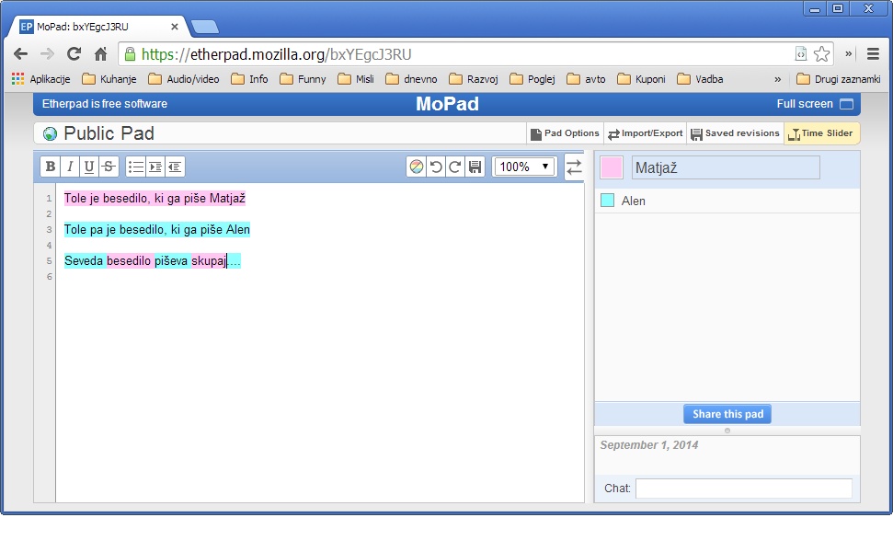Toggle italic formatting
893x552 pixels.
pyautogui.click(x=70, y=167)
